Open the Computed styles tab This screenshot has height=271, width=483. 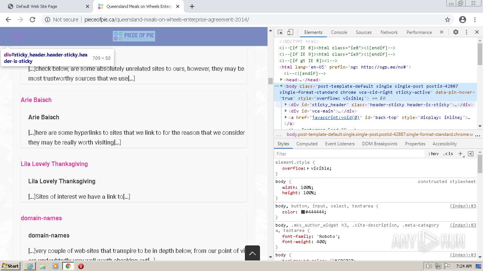[307, 144]
